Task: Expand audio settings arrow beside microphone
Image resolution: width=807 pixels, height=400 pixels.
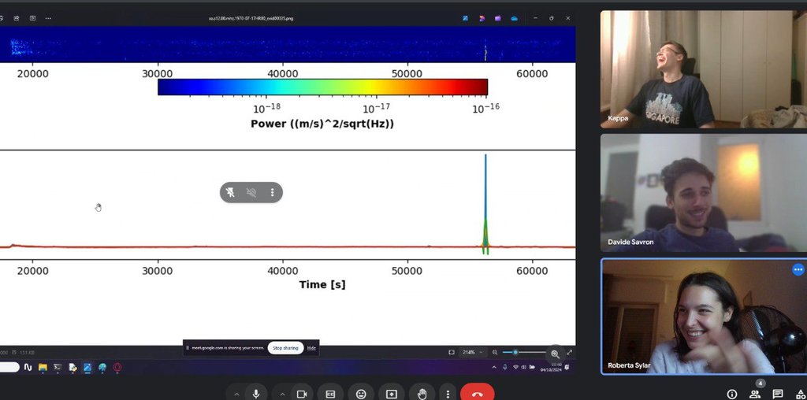Action: (235, 394)
